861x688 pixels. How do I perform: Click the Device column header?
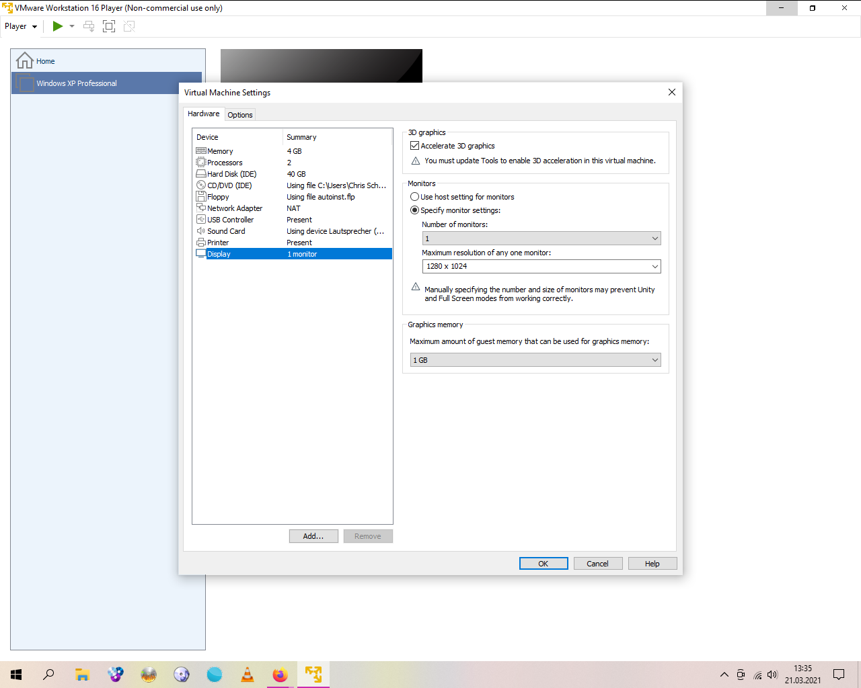[237, 137]
